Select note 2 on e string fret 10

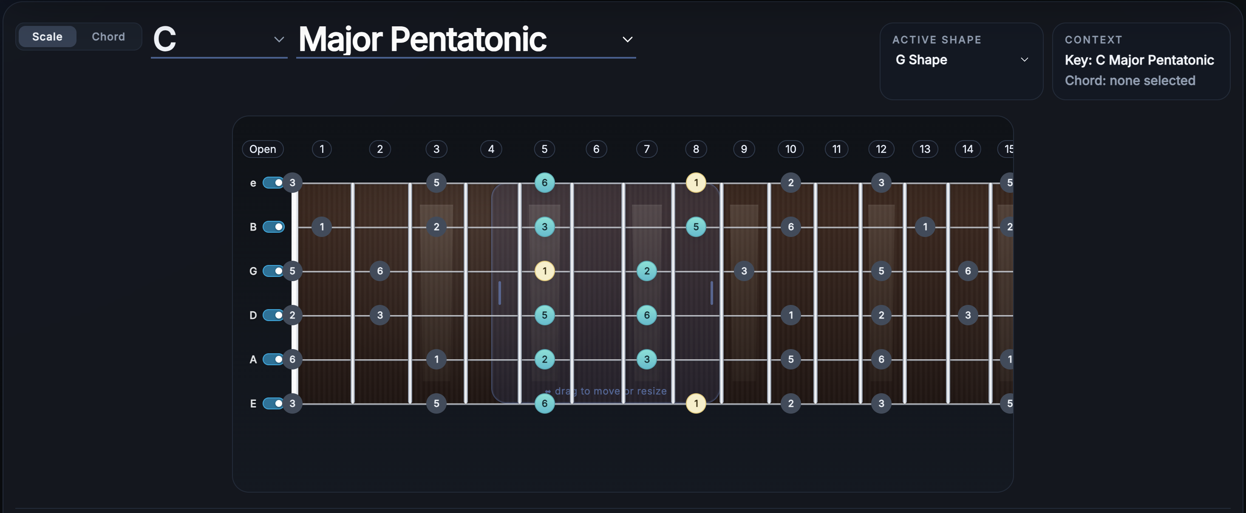[x=791, y=183]
